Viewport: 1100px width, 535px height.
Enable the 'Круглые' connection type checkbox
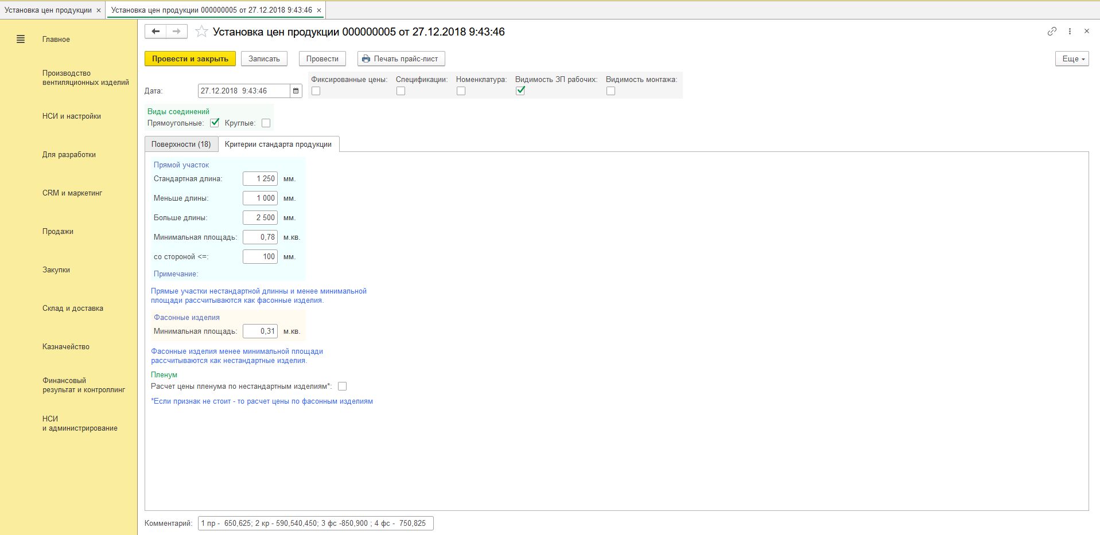266,123
